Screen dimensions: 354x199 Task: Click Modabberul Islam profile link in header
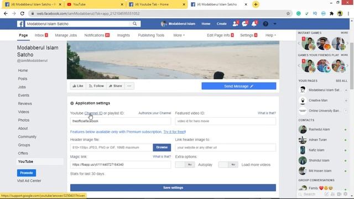click(178, 24)
